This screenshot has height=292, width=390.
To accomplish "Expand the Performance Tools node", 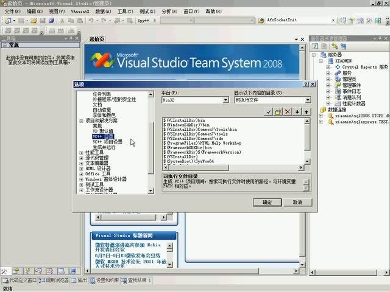I will point(81,153).
